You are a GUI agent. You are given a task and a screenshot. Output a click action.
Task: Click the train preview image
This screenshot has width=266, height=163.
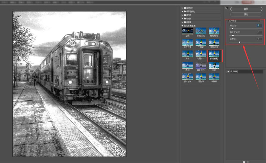pyautogui.click(x=69, y=84)
